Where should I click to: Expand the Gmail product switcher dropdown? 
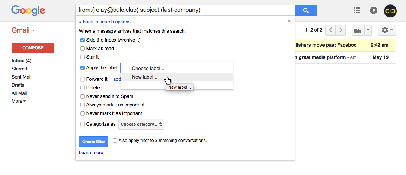(23, 30)
